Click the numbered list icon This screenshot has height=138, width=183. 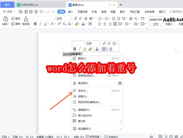tap(107, 18)
